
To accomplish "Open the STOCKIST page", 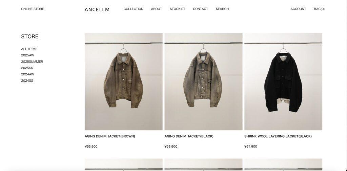I will 178,9.
